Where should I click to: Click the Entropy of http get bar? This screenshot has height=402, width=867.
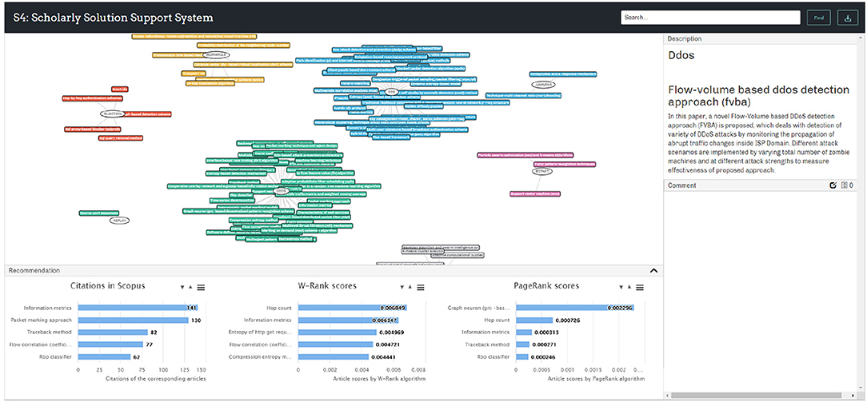(338, 332)
